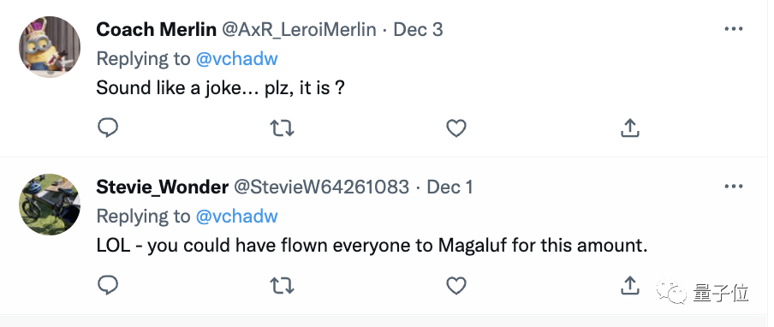
Task: Share Stevie_Wonder's tweet
Action: [x=630, y=285]
